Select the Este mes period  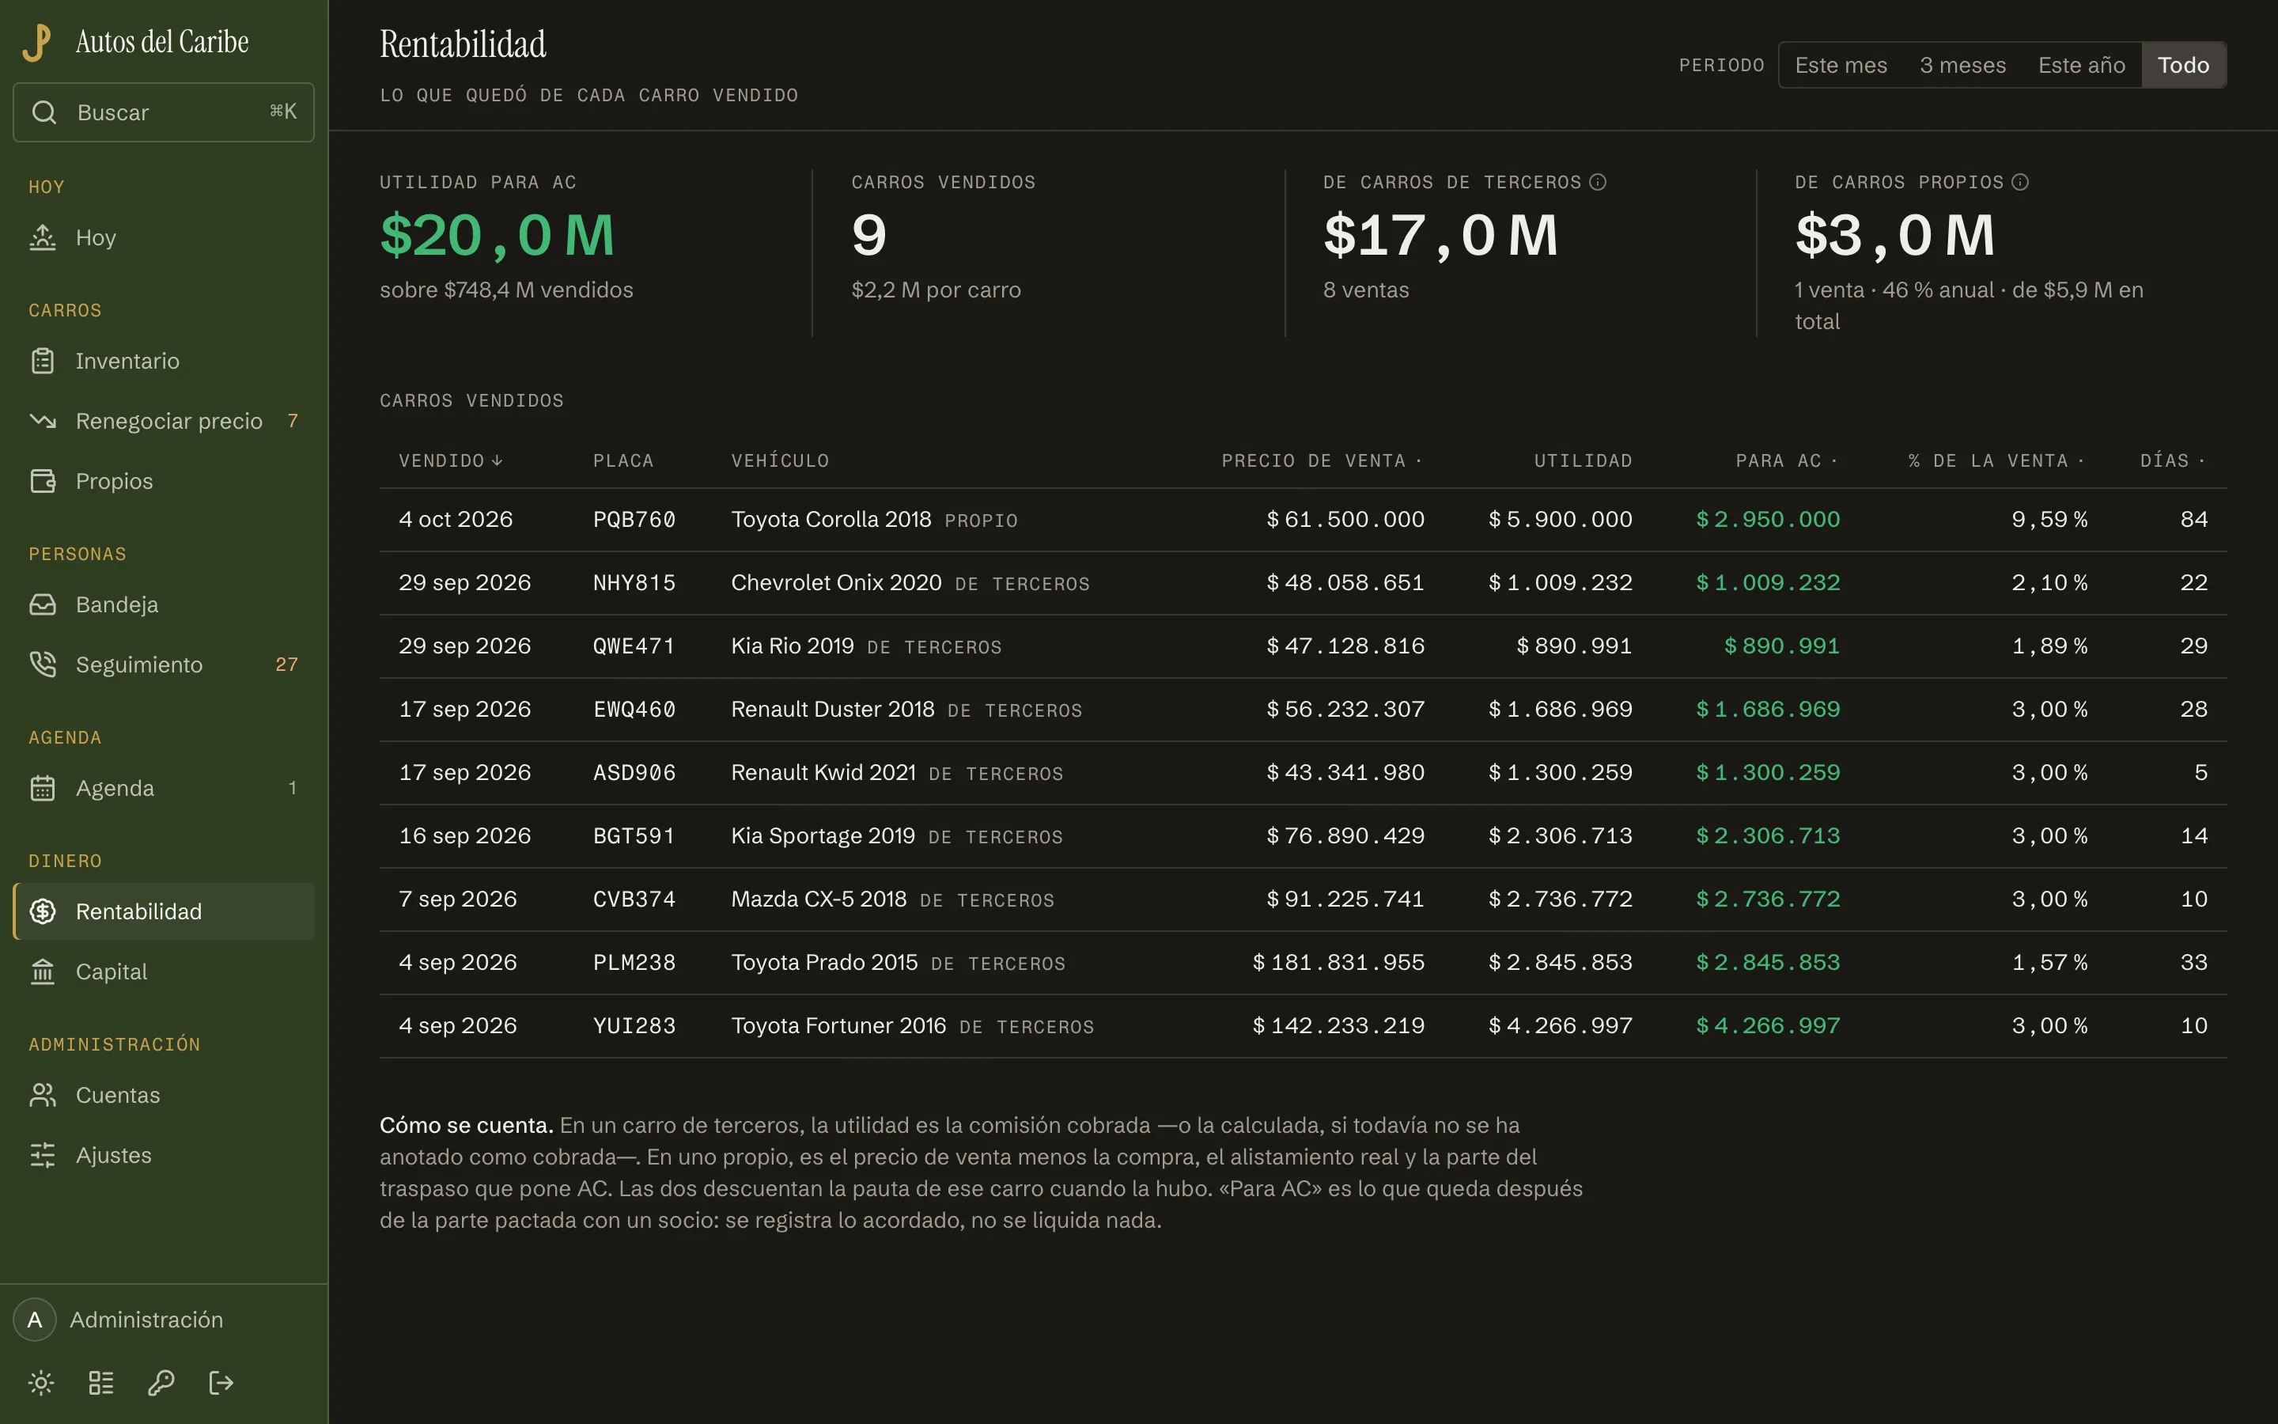pyautogui.click(x=1841, y=65)
